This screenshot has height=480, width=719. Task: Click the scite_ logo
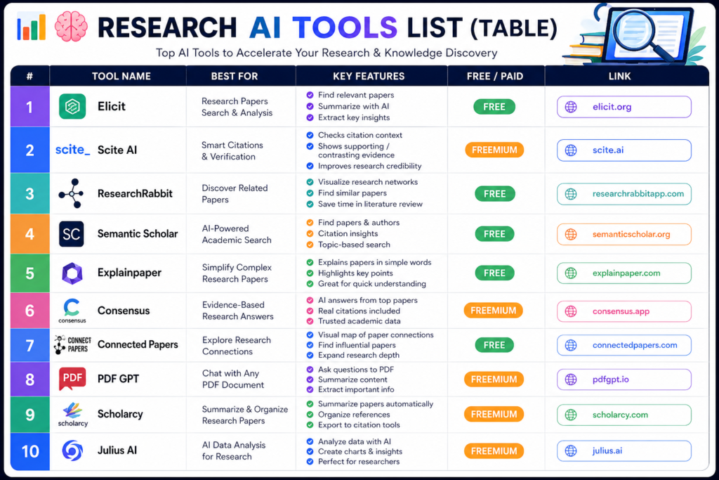pyautogui.click(x=72, y=150)
